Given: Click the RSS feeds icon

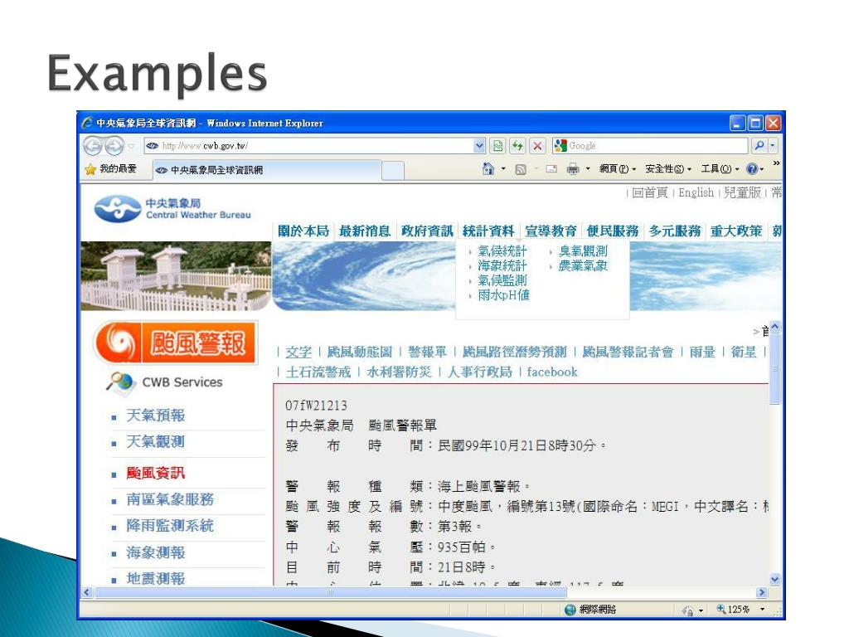Looking at the screenshot, I should (521, 169).
